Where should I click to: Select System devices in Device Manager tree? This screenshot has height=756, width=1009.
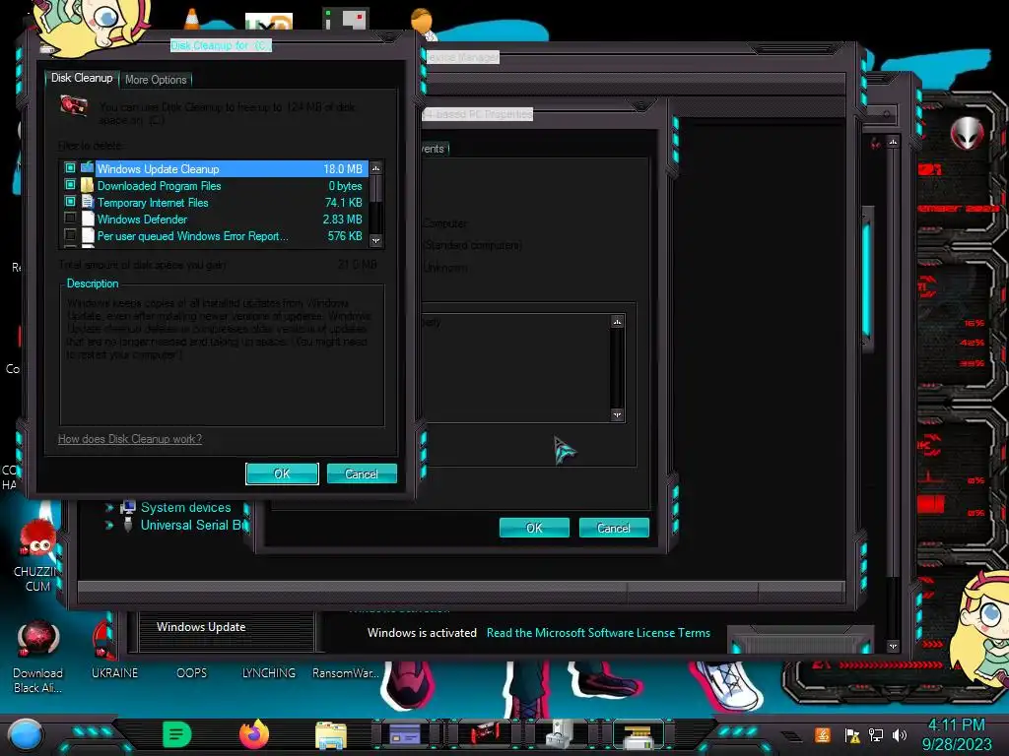tap(185, 508)
